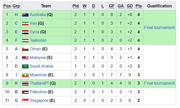Open Group K link in Thailand row
This screenshot has height=108, width=180.
click(x=16, y=83)
